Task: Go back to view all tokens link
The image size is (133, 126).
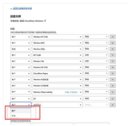Action: click(x=21, y=9)
